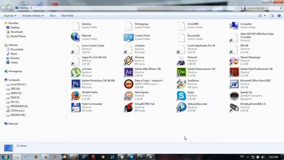Open Recent Places in sidebar
Image resolution: width=284 pixels, height=160 pixels.
click(x=18, y=36)
